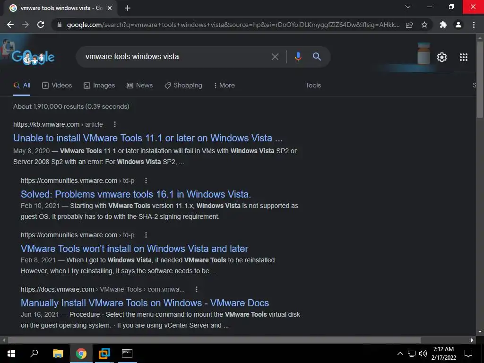The image size is (484, 363).
Task: Reload the Google search page
Action: point(41,25)
